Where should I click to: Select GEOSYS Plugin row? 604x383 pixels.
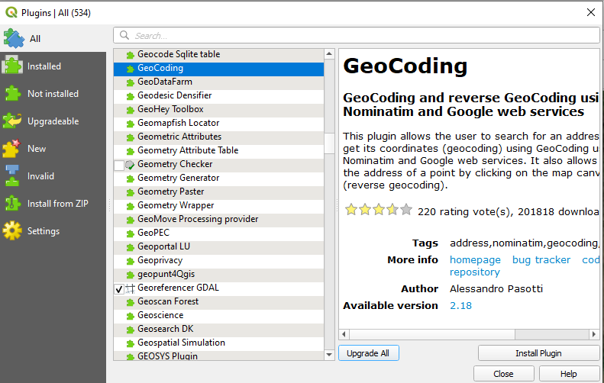(218, 356)
